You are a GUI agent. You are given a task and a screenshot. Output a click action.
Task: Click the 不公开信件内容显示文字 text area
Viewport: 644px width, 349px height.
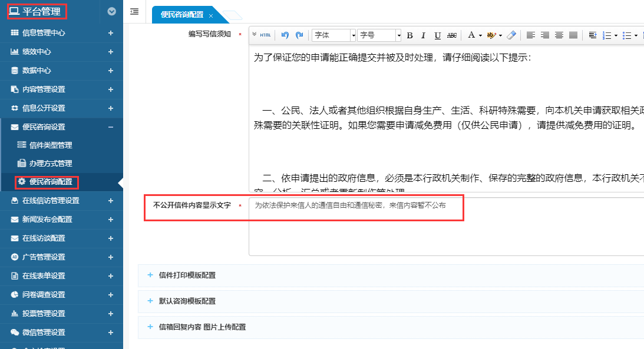click(x=445, y=227)
